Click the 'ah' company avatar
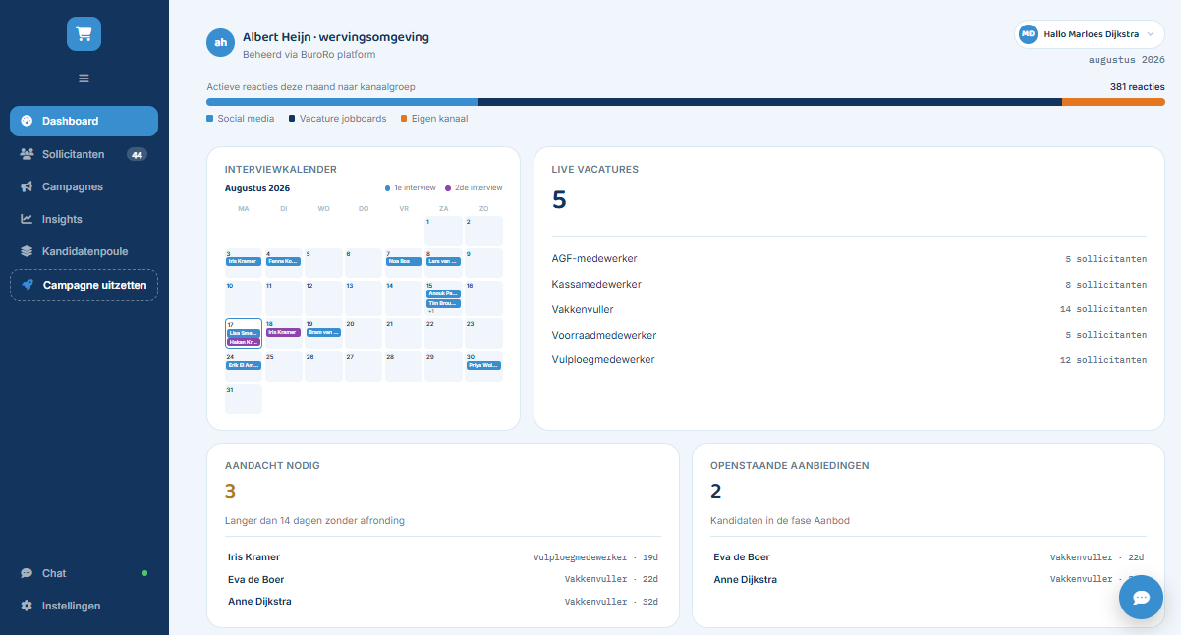This screenshot has width=1181, height=635. pyautogui.click(x=221, y=43)
